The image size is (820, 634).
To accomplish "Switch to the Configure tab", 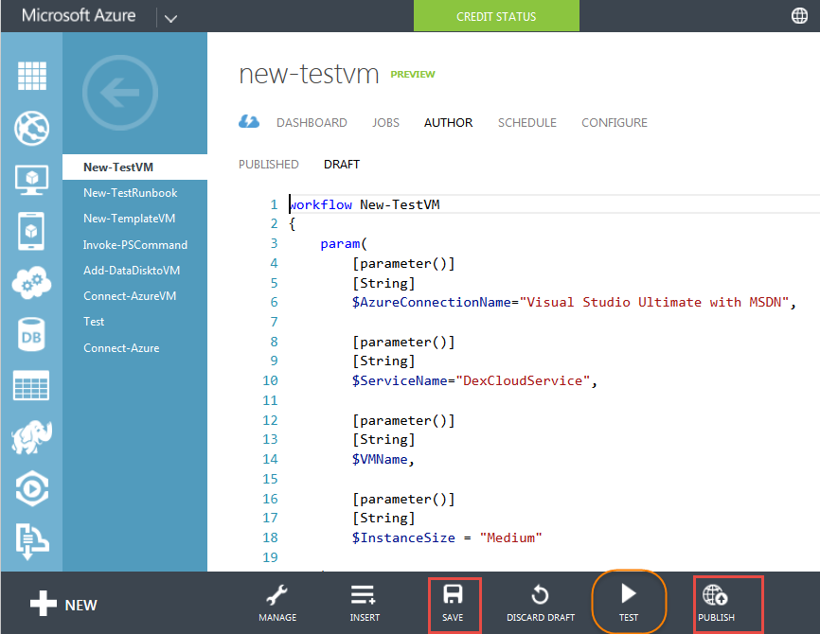I will 614,123.
